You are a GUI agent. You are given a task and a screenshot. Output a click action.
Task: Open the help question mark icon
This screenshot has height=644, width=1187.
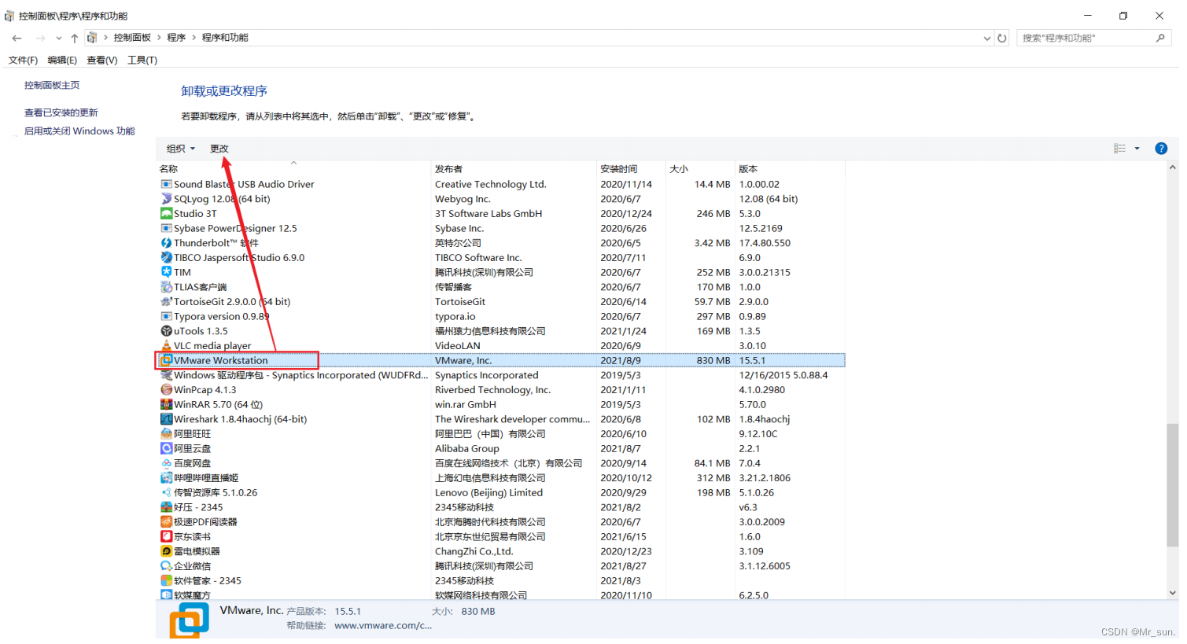[x=1161, y=149]
